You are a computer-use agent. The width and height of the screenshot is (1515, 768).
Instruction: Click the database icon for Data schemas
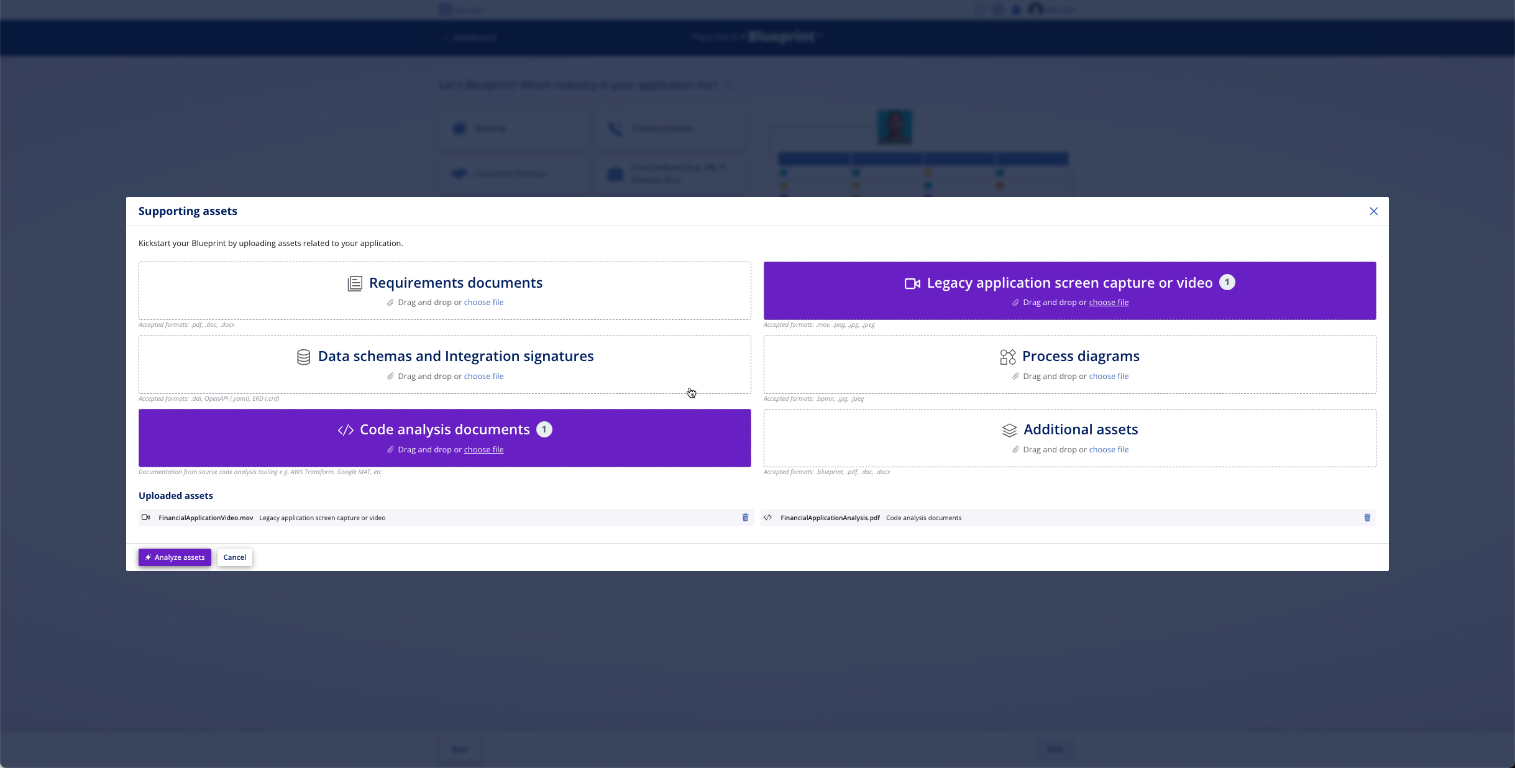303,357
